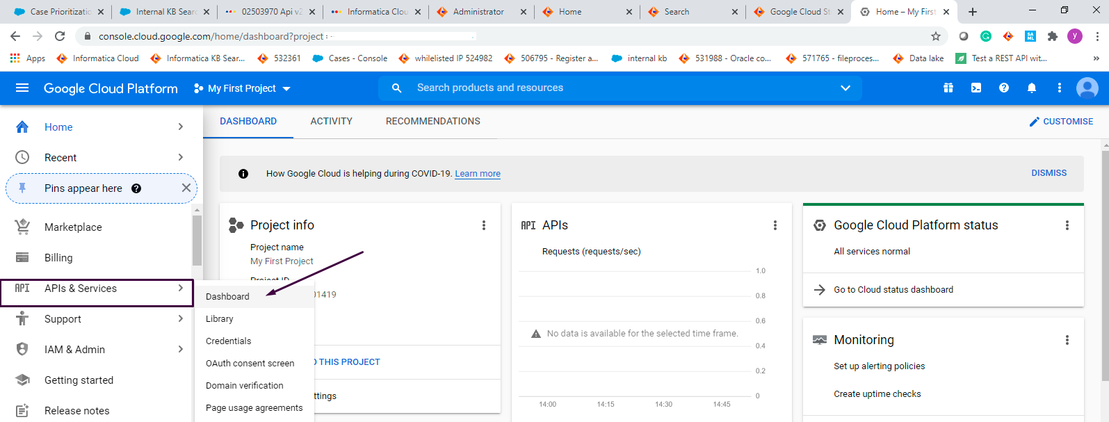Open the account avatar in header
Viewport: 1109px width, 422px height.
[1087, 88]
